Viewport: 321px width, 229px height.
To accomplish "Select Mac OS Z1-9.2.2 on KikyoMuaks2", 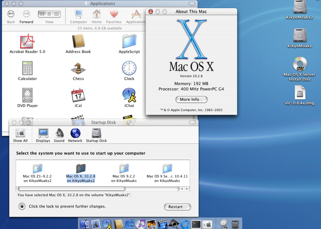I will [37, 173].
